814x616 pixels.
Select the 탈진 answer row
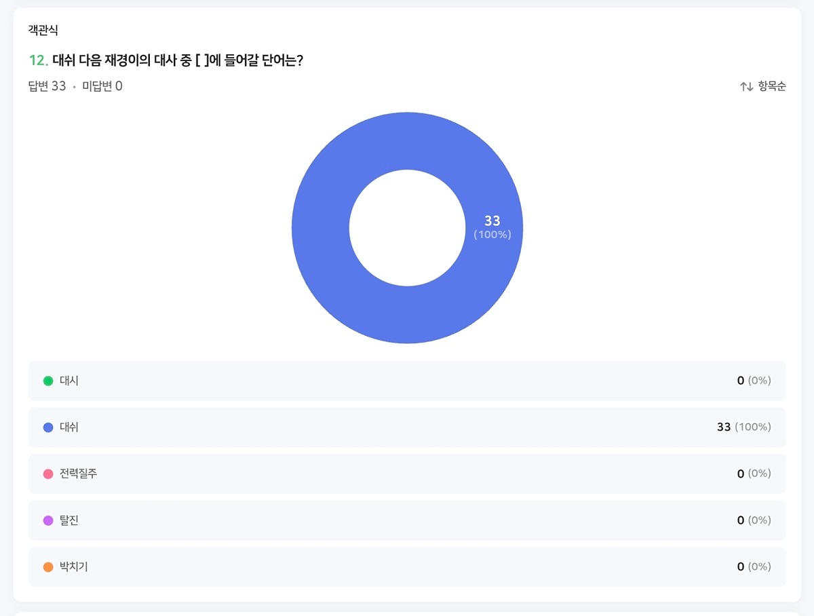click(407, 520)
